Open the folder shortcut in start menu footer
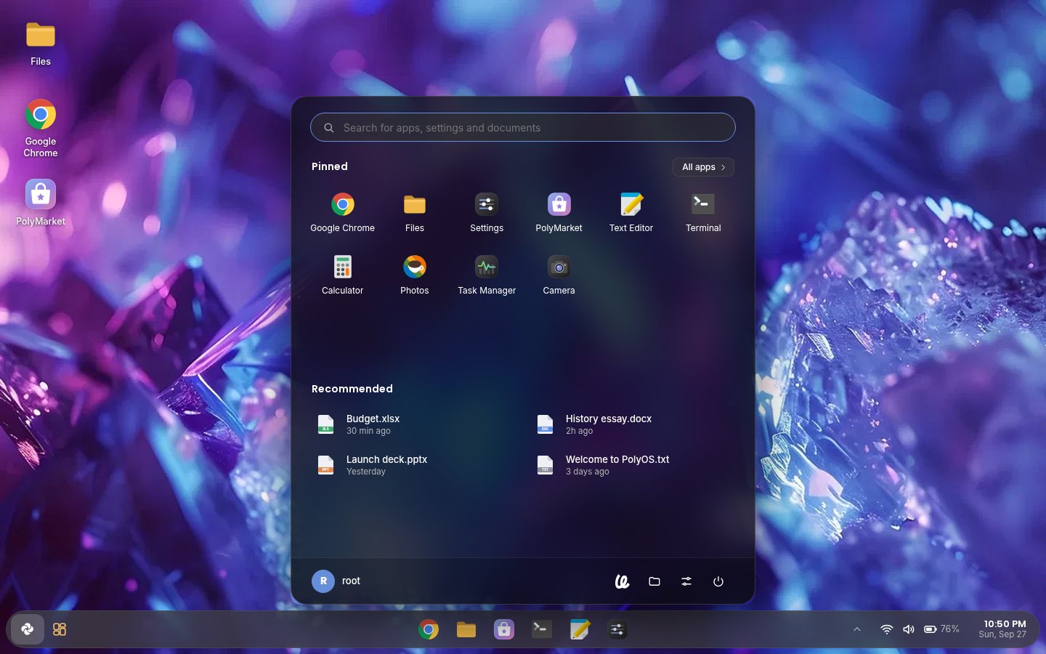Screen dimensions: 1046x654 pyautogui.click(x=654, y=581)
